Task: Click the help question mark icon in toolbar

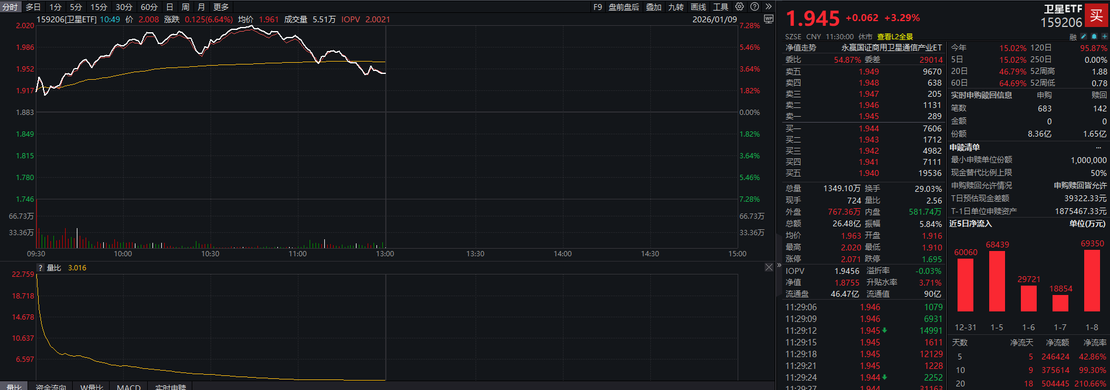Action: [x=755, y=7]
